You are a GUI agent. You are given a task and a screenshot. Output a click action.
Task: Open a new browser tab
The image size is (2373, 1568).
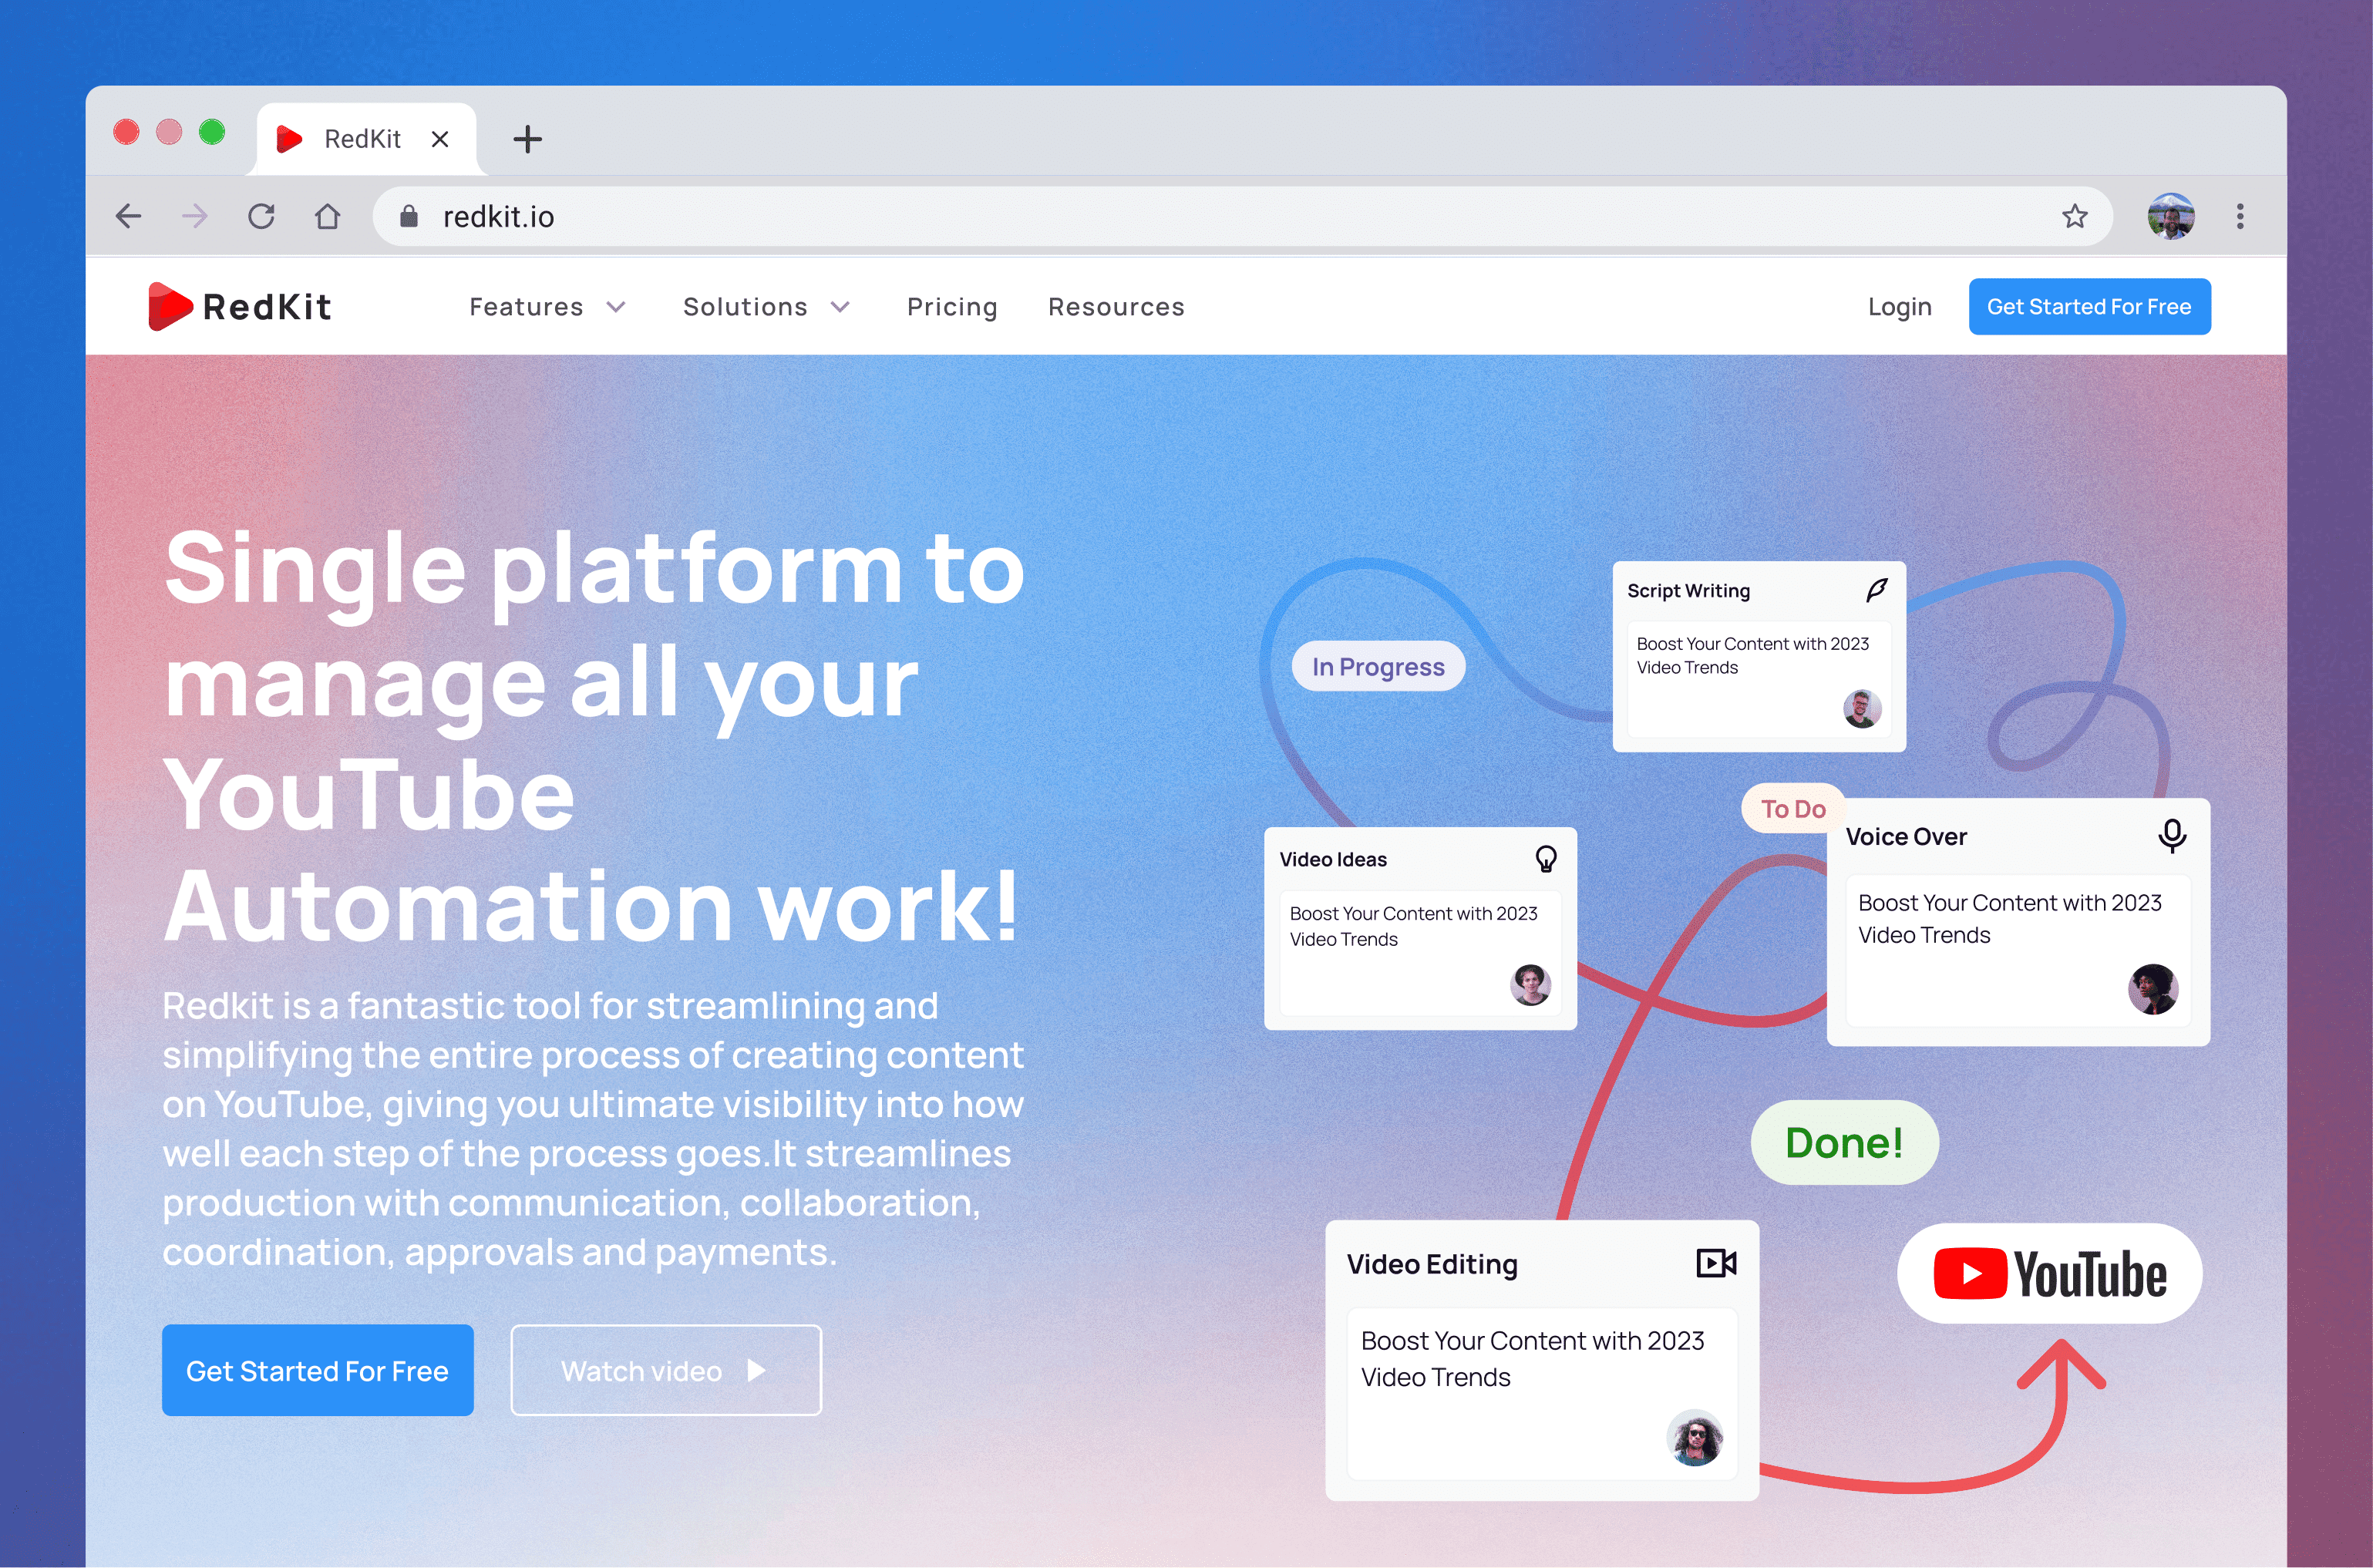pos(527,139)
